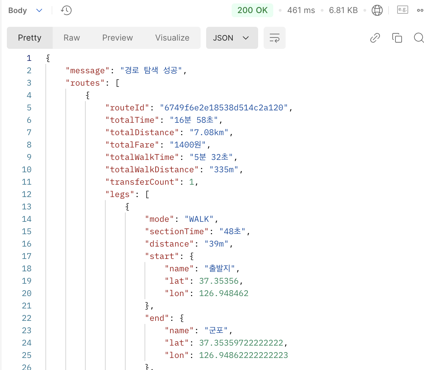Switch to the Preview tab
The width and height of the screenshot is (424, 370).
[x=117, y=38]
